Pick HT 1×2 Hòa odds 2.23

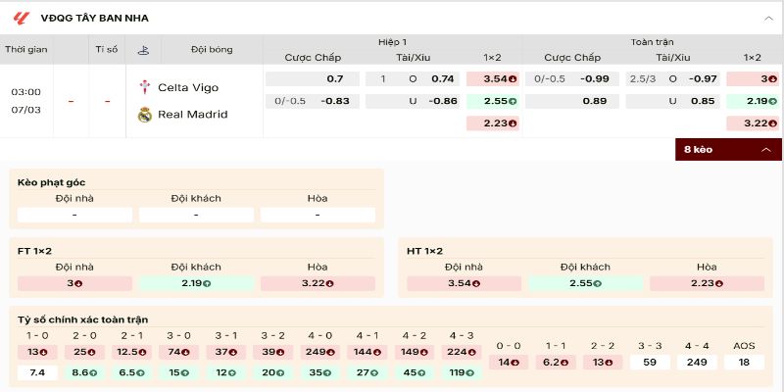(x=707, y=283)
